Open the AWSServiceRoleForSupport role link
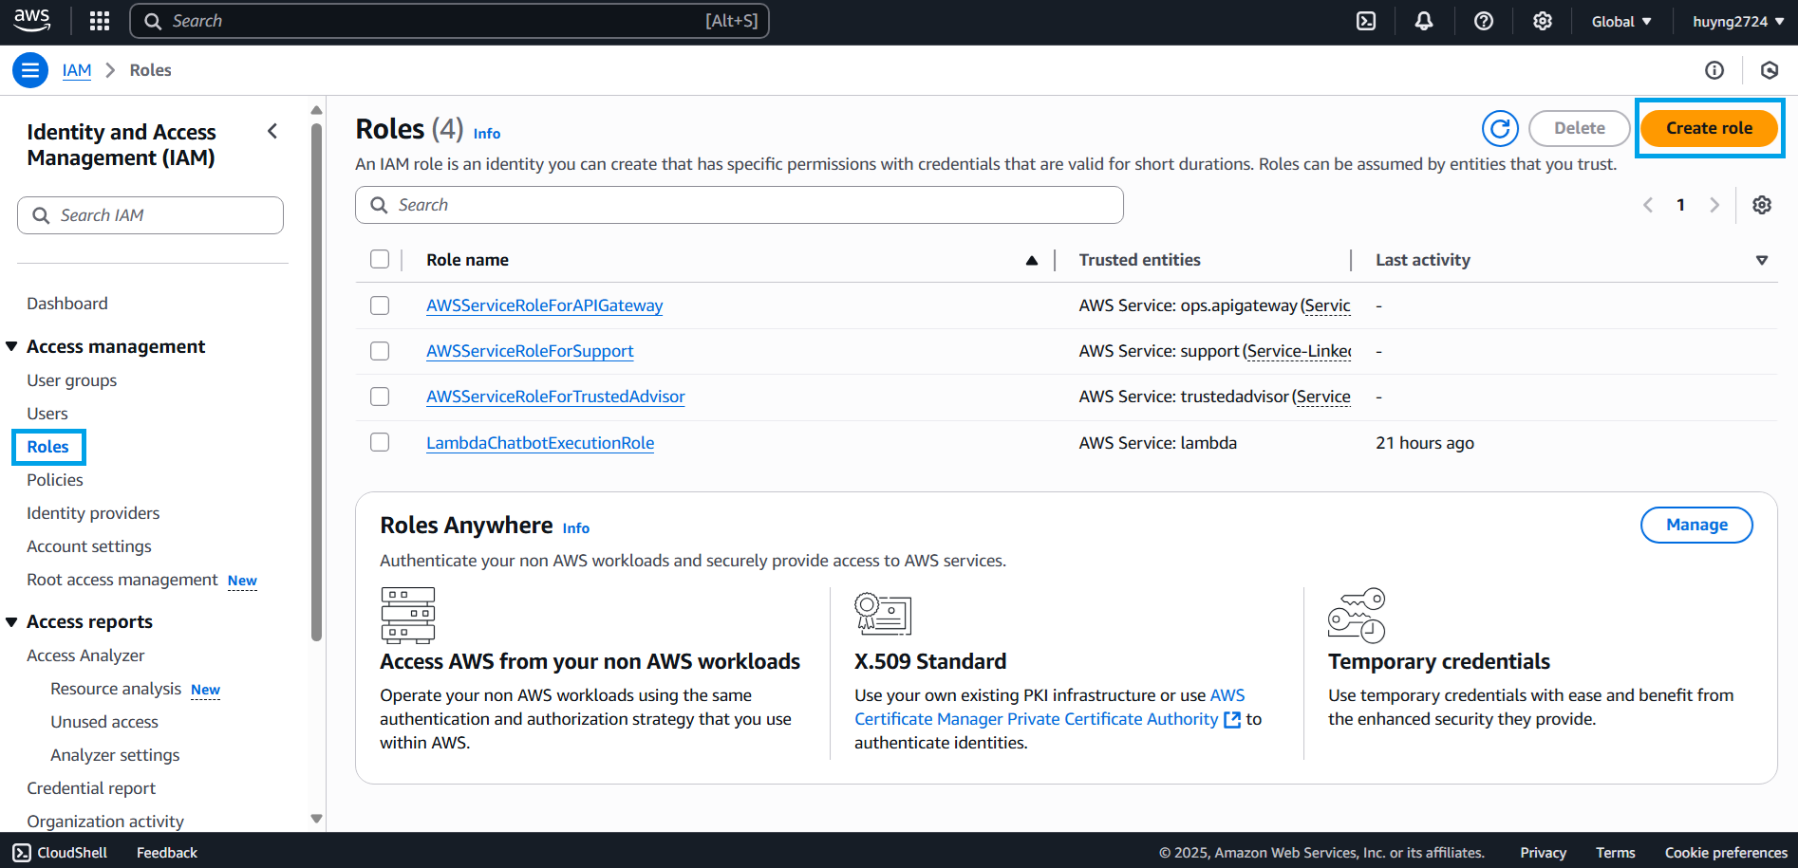1798x868 pixels. pos(530,351)
